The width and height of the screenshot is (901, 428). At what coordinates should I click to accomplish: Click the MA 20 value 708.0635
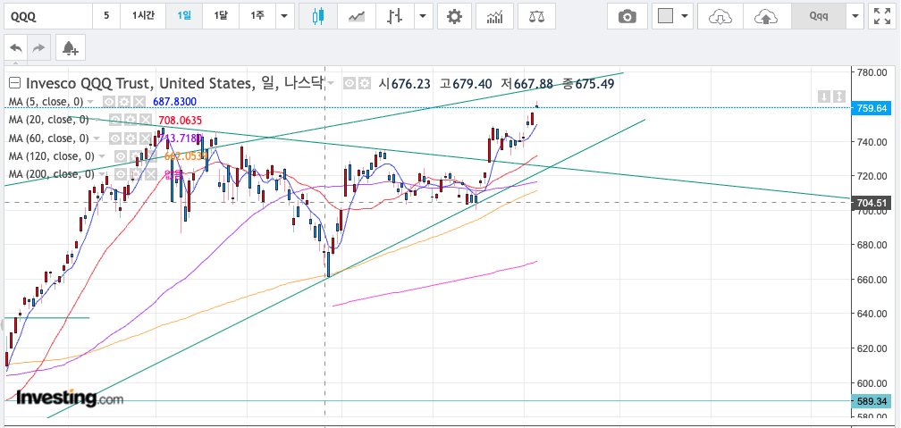[180, 120]
